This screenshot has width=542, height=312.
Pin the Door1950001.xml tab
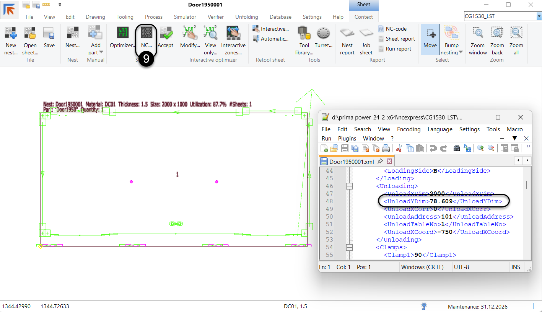[380, 161]
